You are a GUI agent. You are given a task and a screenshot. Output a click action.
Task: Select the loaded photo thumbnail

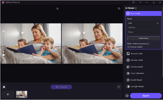(22, 94)
